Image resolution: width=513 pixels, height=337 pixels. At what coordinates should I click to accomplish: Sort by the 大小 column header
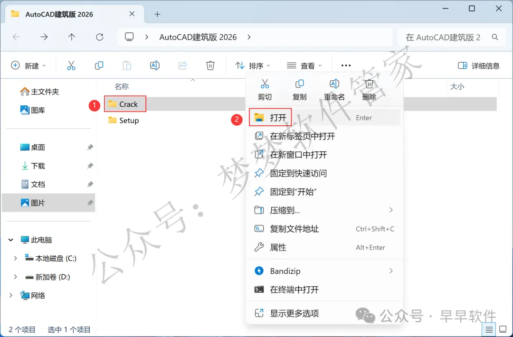pos(457,86)
